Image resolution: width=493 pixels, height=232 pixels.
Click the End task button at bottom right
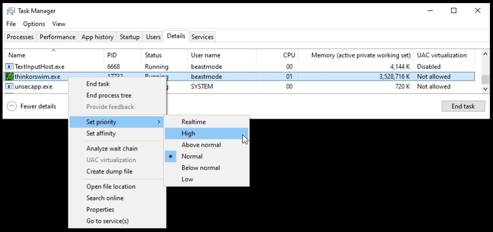(463, 106)
